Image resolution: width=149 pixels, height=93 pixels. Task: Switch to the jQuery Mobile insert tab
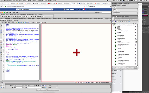coord(23,15)
